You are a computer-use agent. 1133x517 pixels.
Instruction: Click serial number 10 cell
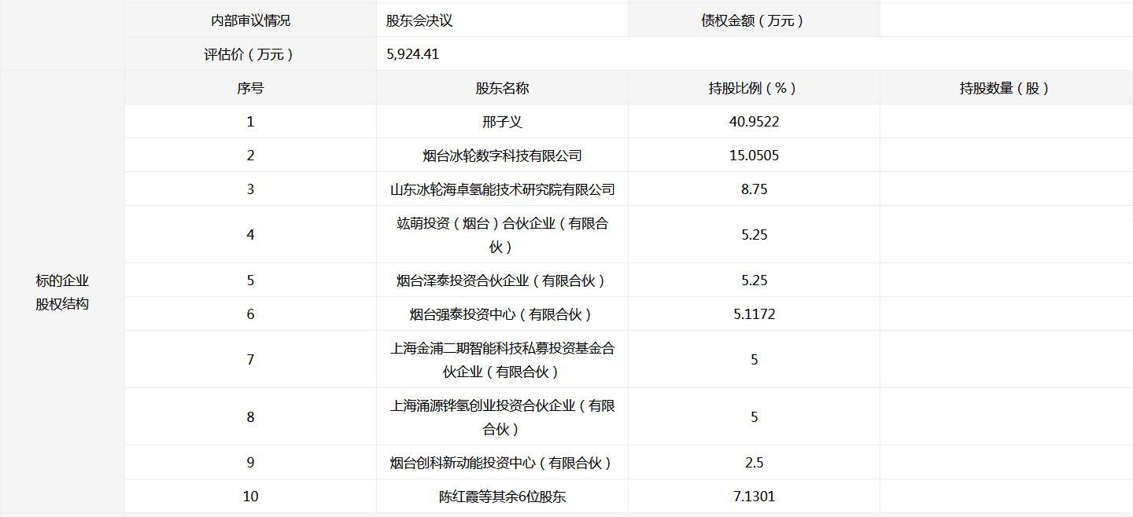click(x=250, y=497)
